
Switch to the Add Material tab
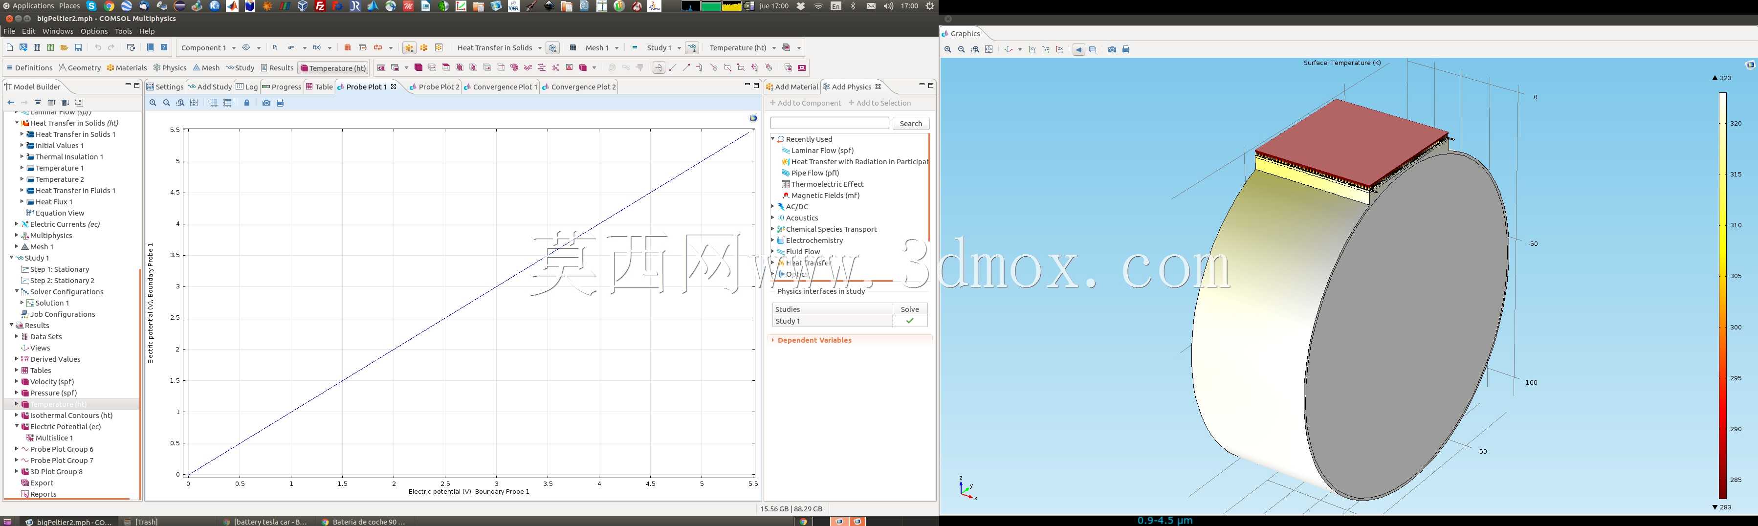[x=791, y=87]
